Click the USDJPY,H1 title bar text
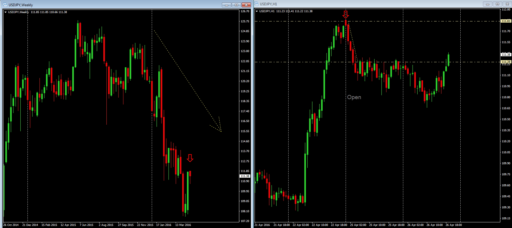This screenshot has height=228, width=512. coord(268,4)
